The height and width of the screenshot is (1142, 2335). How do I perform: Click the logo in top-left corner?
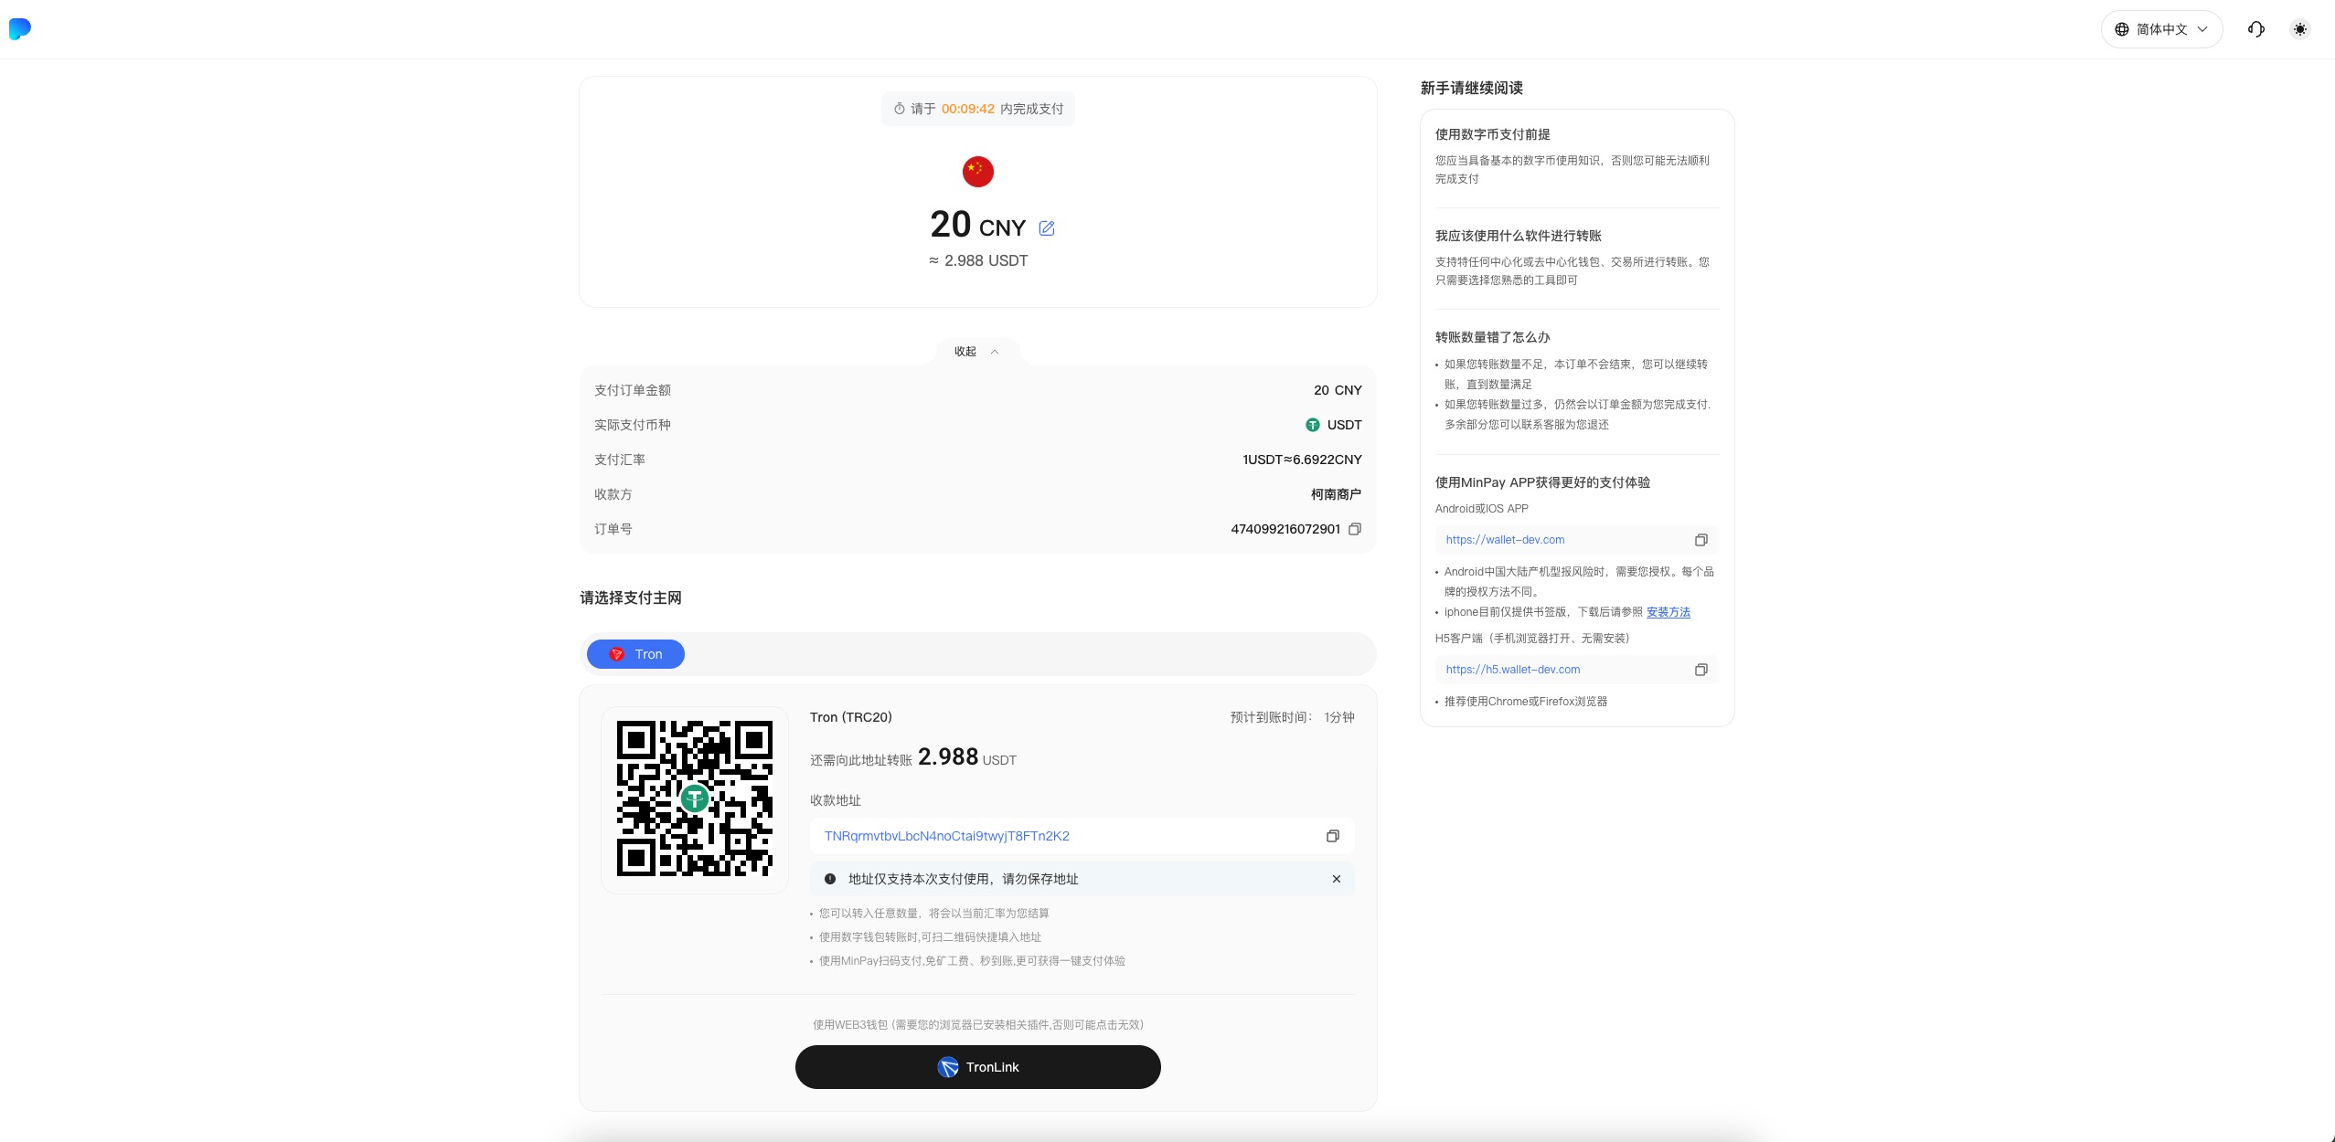coord(20,29)
